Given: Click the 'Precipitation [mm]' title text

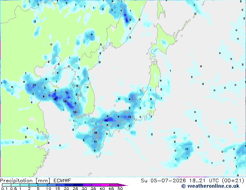Looking at the screenshot, I should pos(25,181).
